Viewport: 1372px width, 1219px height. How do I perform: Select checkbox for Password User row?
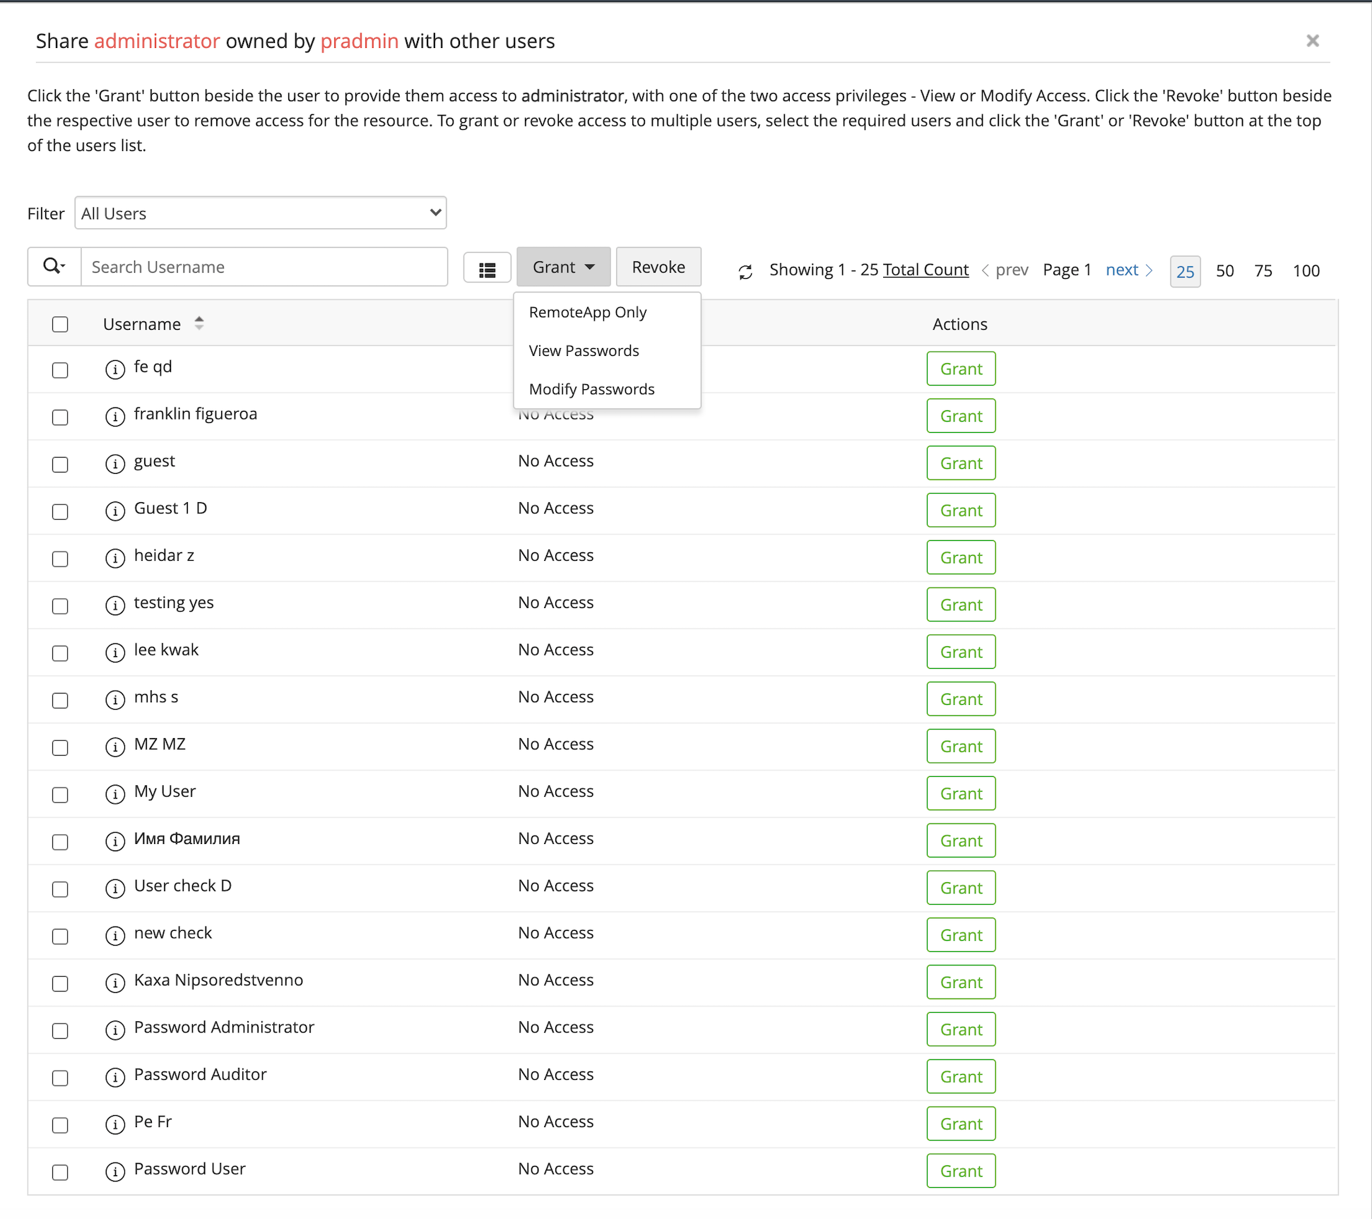(60, 1172)
